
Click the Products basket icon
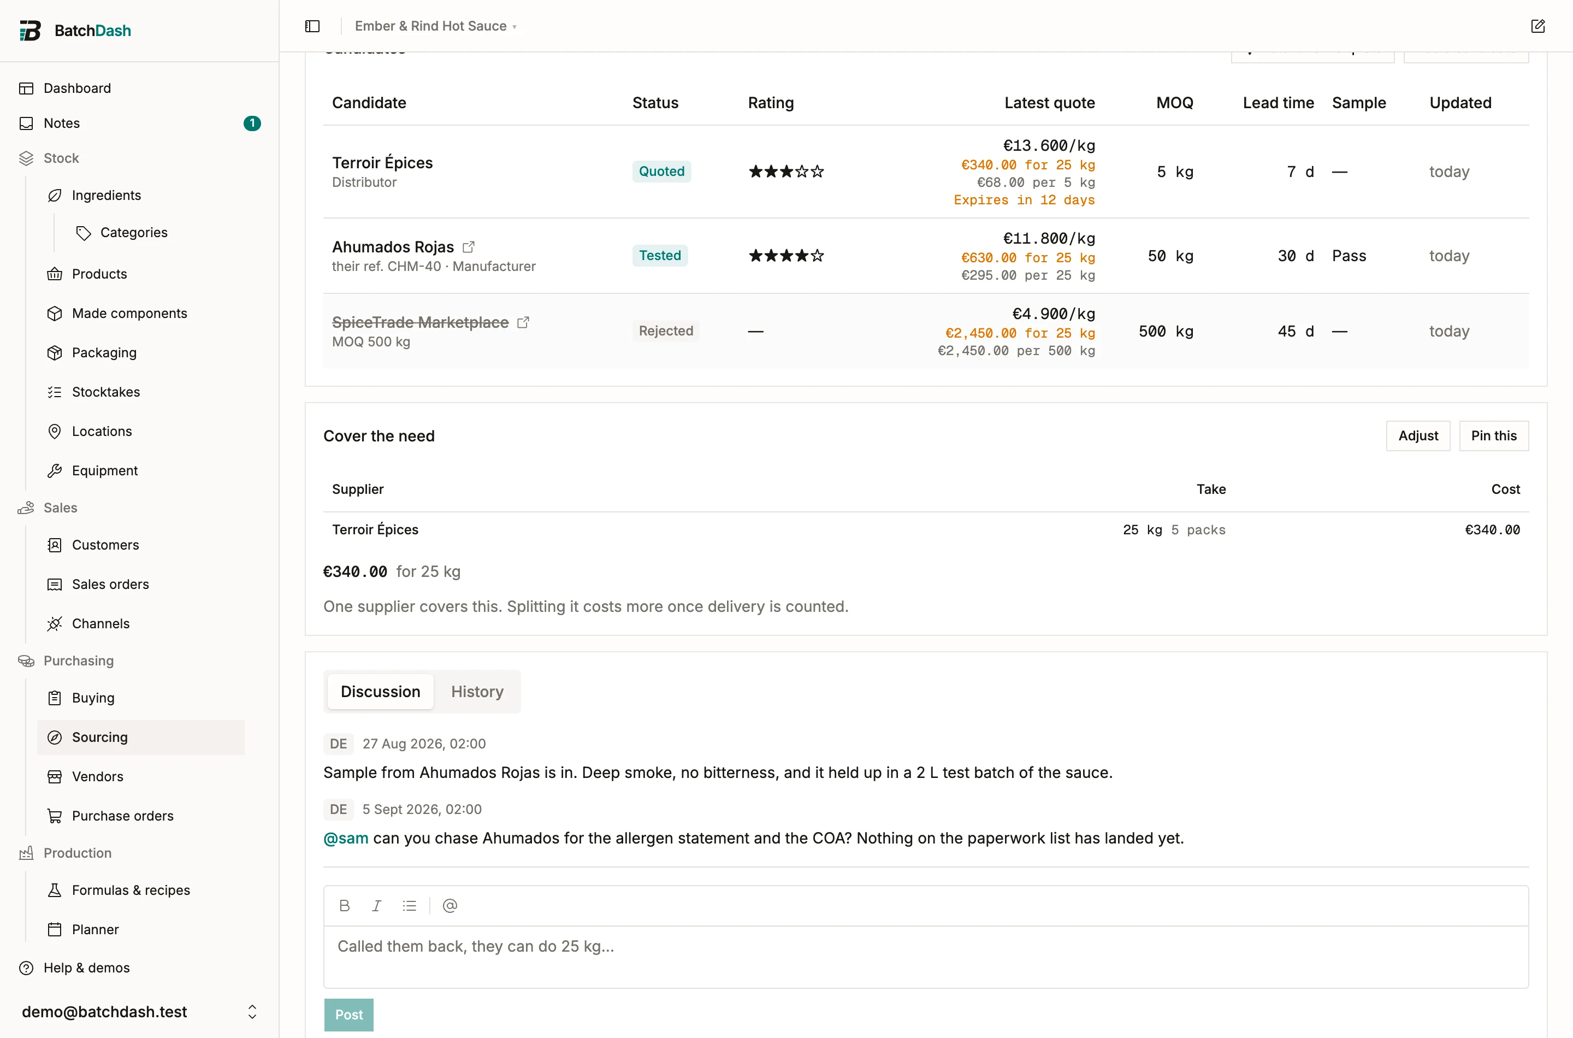point(55,274)
